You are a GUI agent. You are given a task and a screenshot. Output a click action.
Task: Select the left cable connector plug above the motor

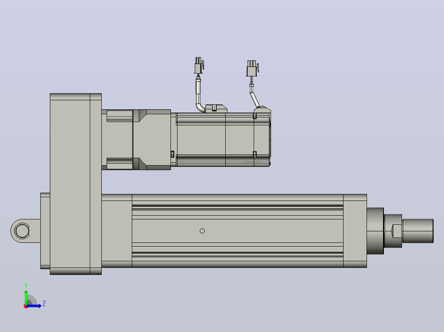(x=199, y=66)
